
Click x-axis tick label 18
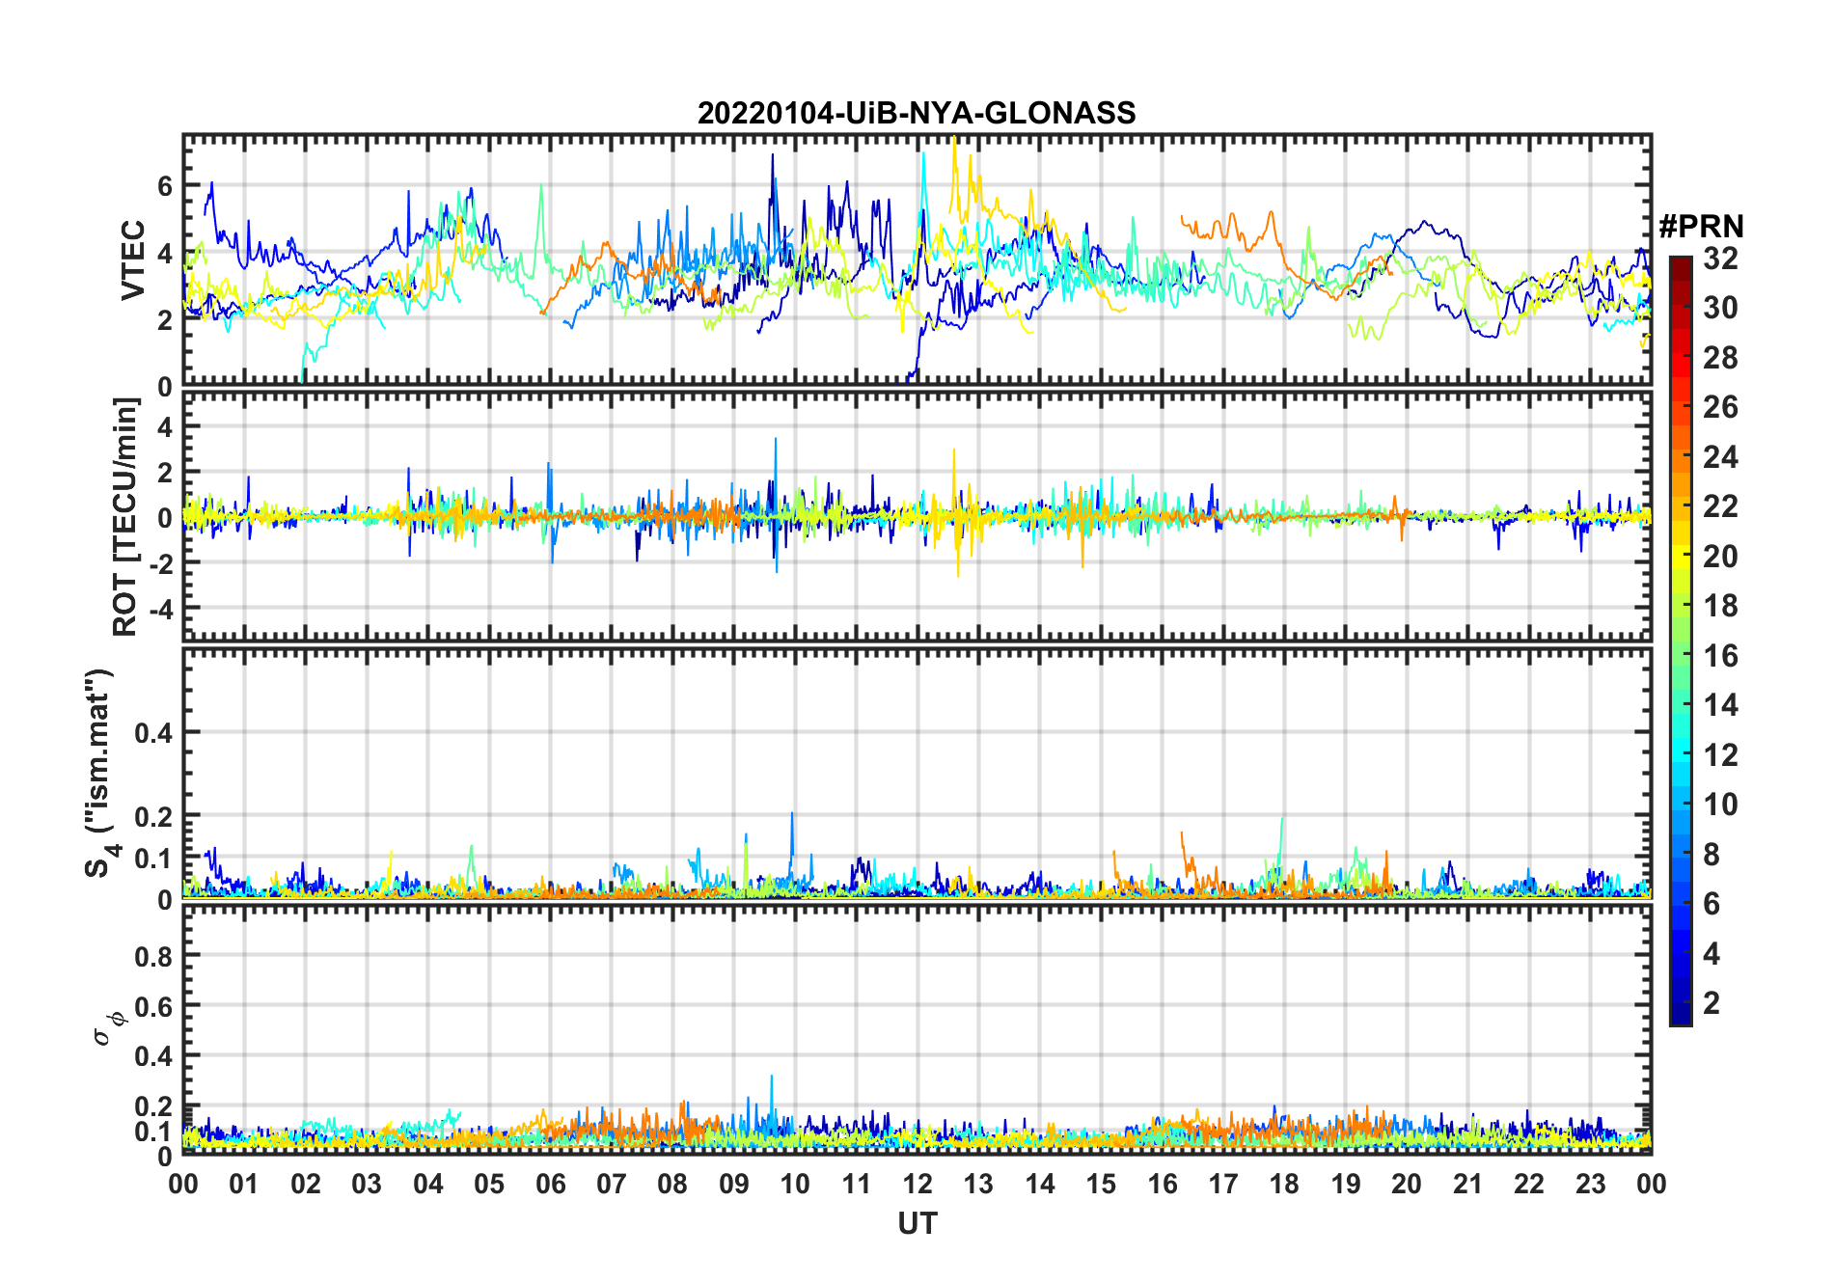point(1284,1184)
